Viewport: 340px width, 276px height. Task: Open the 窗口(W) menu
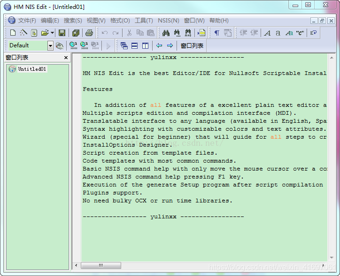[x=194, y=21]
